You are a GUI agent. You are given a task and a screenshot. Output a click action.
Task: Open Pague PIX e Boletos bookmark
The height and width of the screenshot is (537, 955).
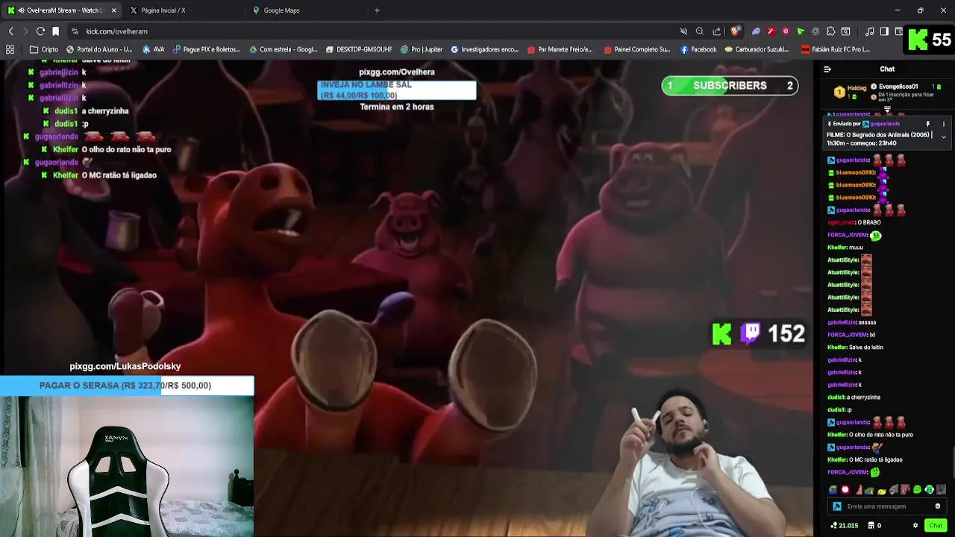pos(206,49)
